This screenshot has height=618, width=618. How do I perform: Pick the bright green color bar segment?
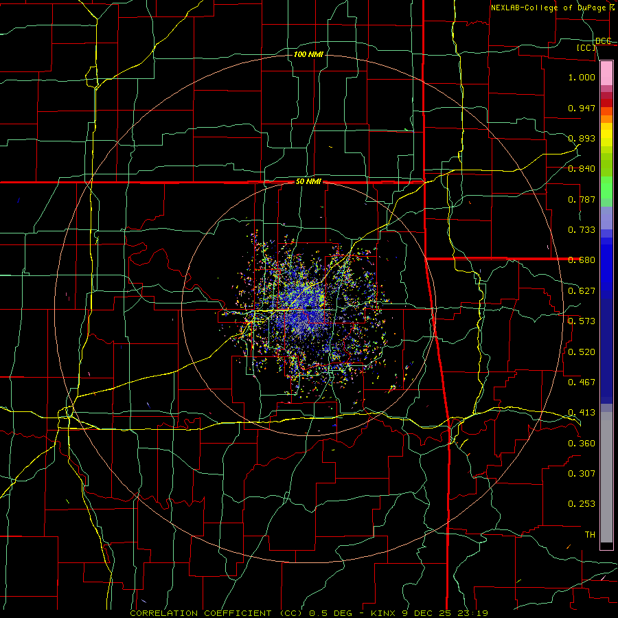click(606, 187)
